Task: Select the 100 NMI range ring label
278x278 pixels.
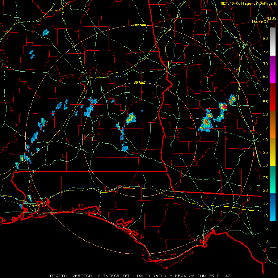Action: [x=140, y=25]
